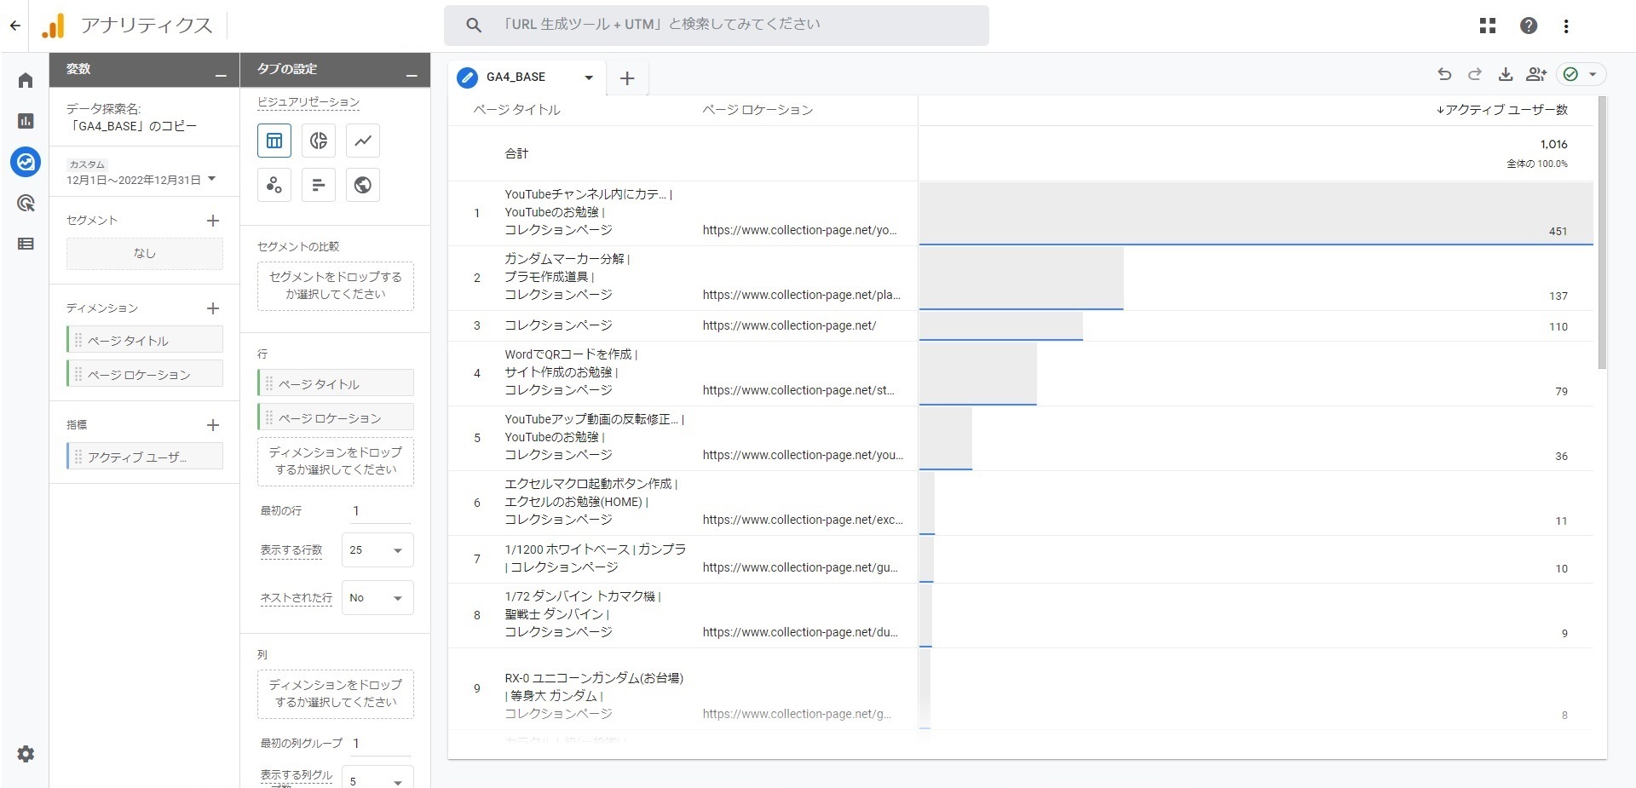
Task: Select the Geo map visualization icon
Action: tap(363, 185)
